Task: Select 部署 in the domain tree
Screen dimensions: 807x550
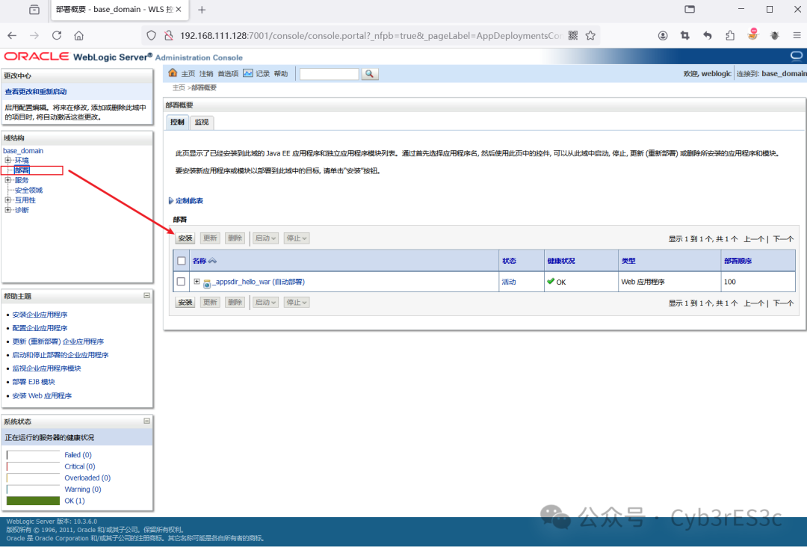Action: coord(22,170)
